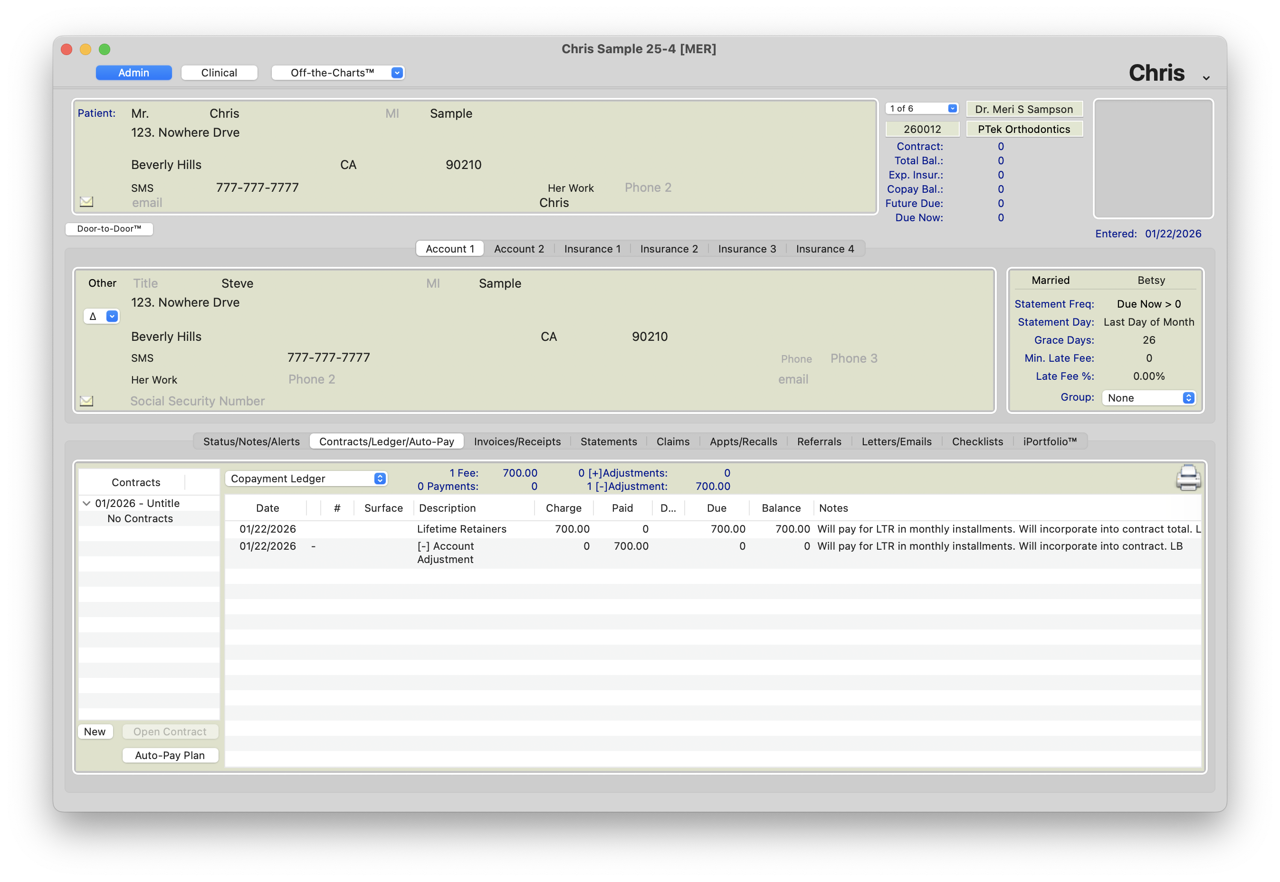1280x882 pixels.
Task: Click the New contract button
Action: point(95,732)
